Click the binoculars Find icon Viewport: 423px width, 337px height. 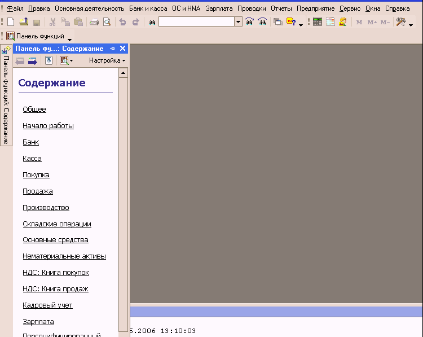point(152,22)
